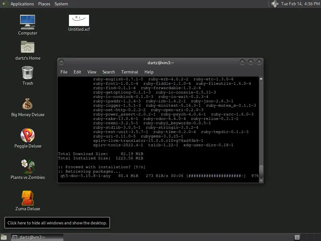Click the MATE logo icon beside Applications
The height and width of the screenshot is (241, 321).
click(x=5, y=4)
